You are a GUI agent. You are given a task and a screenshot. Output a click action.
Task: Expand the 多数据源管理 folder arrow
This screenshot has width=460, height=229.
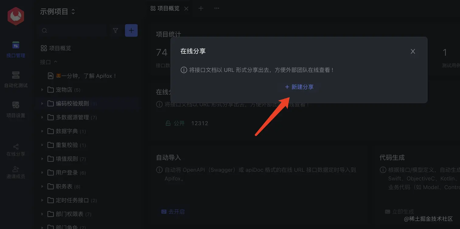42,117
